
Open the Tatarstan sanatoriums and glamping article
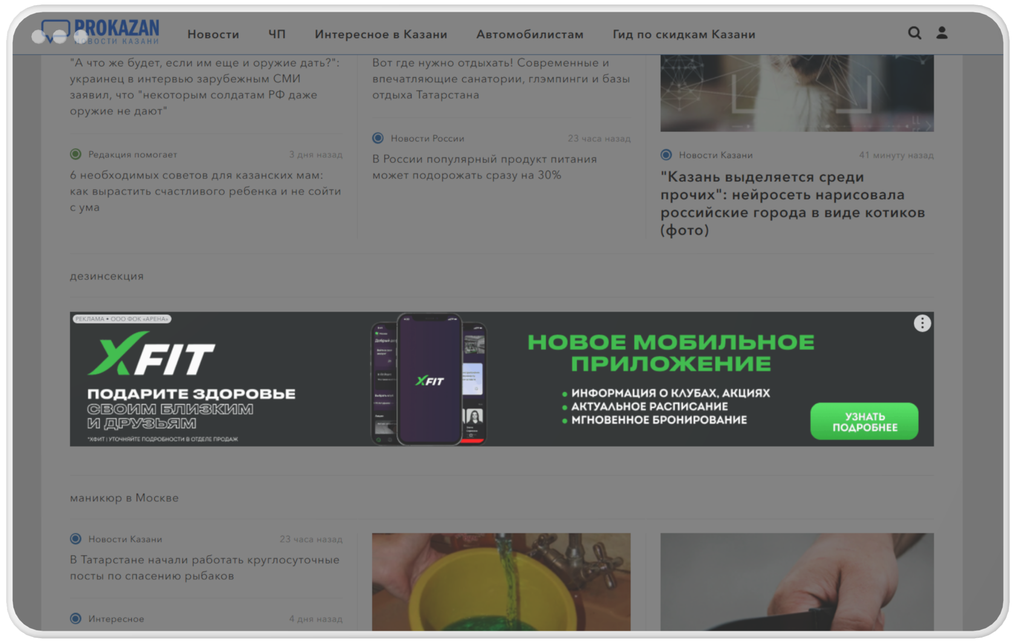tap(501, 79)
